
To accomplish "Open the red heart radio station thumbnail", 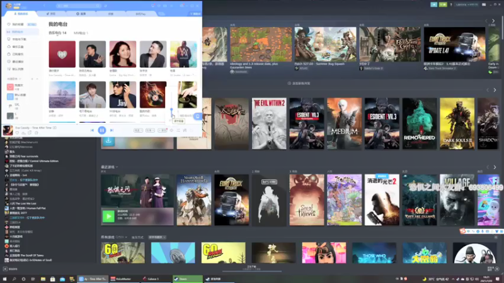I will [x=62, y=54].
